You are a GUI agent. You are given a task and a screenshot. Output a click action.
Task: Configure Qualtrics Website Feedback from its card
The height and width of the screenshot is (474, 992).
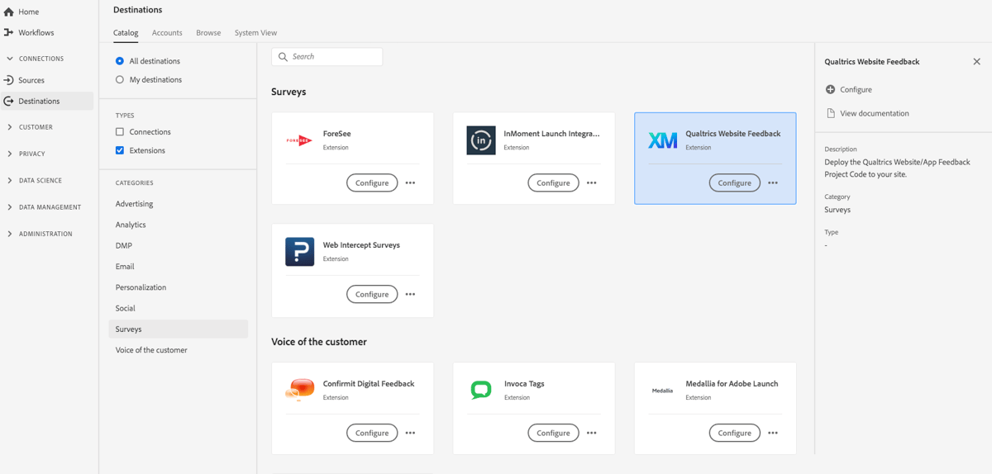click(734, 182)
